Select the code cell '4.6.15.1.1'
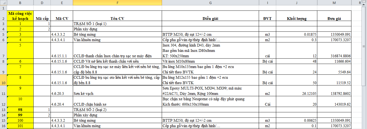367x129 pixels. point(62,51)
